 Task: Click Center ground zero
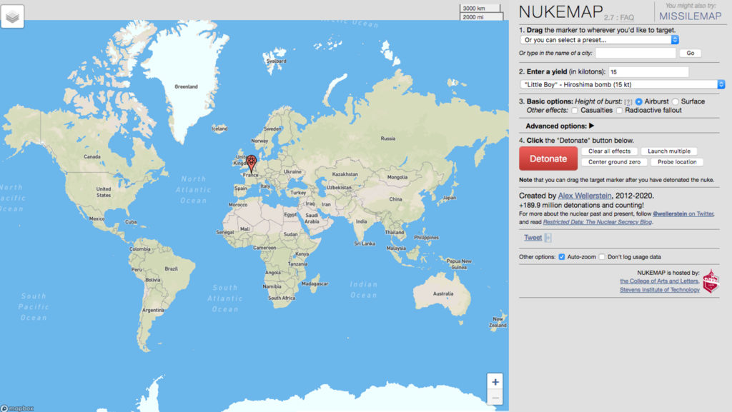[x=614, y=161]
